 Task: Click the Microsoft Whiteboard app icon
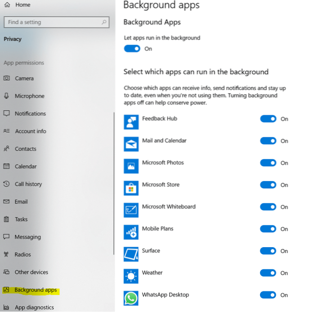[131, 210]
